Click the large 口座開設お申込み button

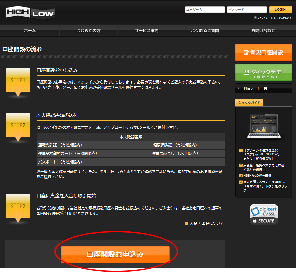[x=115, y=254]
